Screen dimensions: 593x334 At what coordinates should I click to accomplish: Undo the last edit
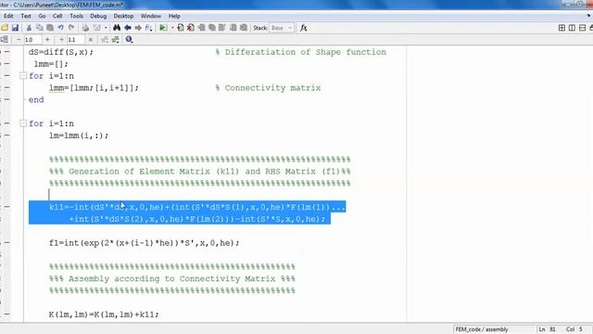[60, 28]
